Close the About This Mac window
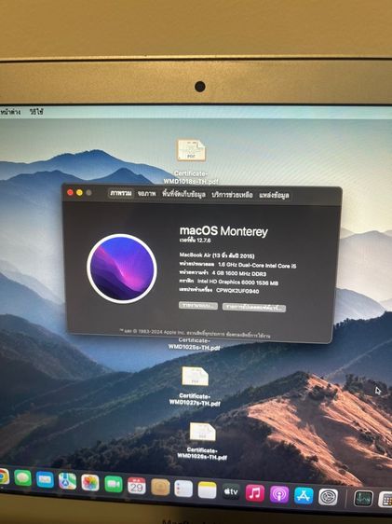Image resolution: width=392 pixels, height=524 pixels. pos(70,192)
